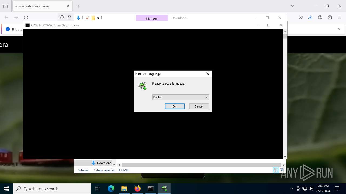
Task: Click the taskbar search box
Action: coord(52,189)
